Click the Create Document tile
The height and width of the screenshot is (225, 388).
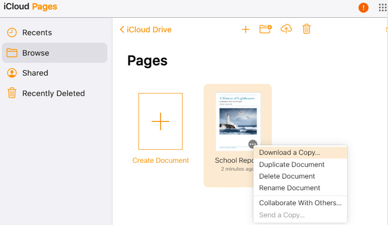(x=161, y=121)
